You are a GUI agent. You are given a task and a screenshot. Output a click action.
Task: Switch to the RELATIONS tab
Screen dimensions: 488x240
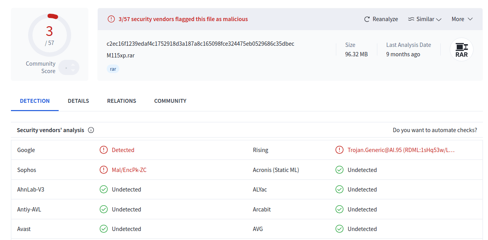click(122, 101)
